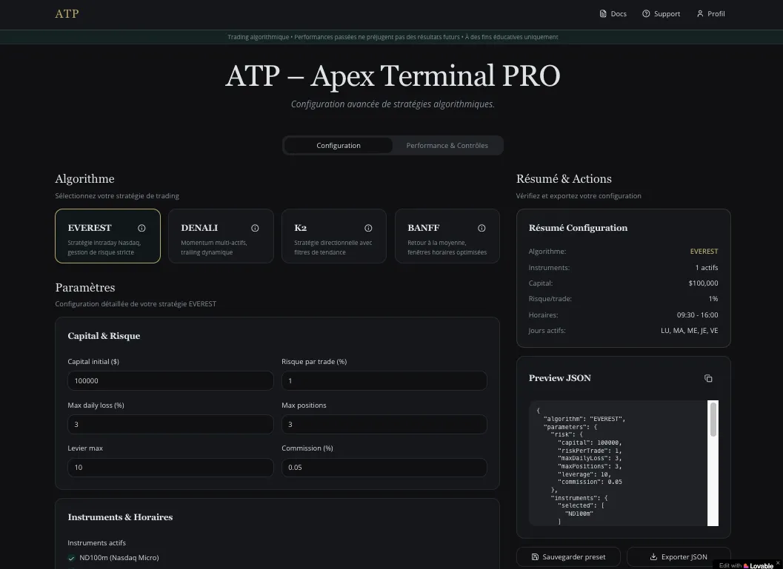Select the K2 algorithm card

click(x=334, y=236)
